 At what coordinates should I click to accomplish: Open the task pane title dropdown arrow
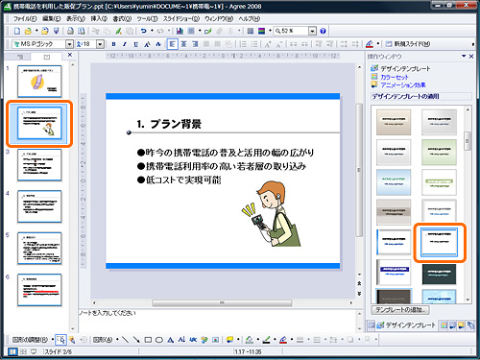tap(464, 56)
